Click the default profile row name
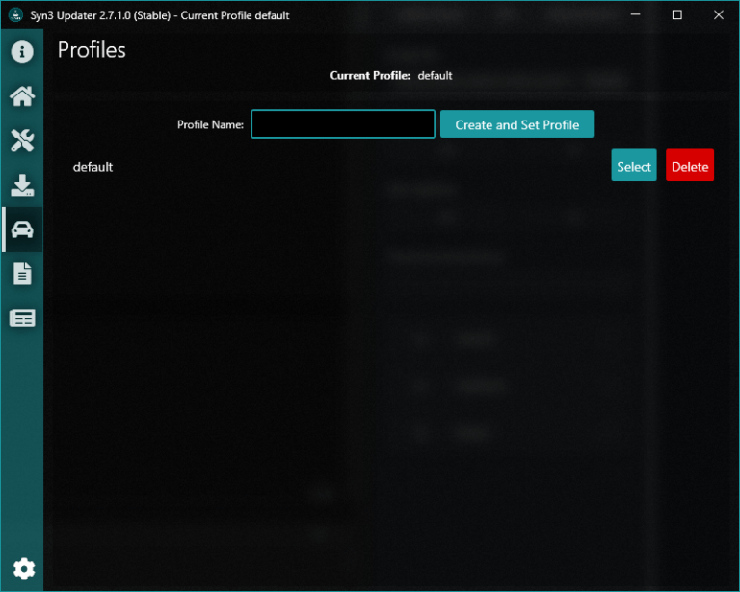 click(x=92, y=167)
